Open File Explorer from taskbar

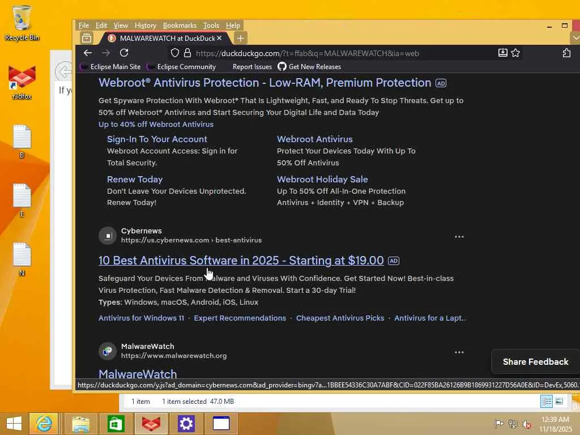80,424
